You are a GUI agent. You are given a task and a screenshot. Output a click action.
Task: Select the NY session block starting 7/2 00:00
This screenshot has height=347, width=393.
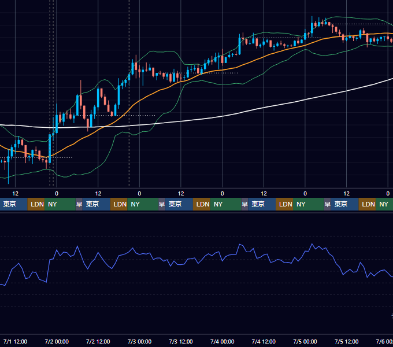(x=60, y=204)
